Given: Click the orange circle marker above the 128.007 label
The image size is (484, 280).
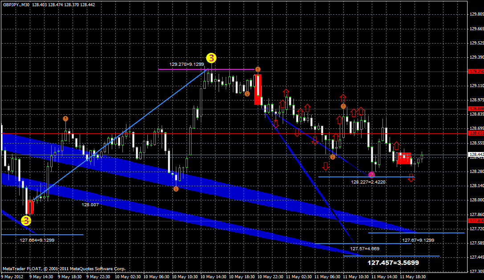Looking at the screenshot, I should click(177, 190).
